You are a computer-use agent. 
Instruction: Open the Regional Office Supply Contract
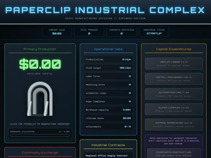point(108,155)
